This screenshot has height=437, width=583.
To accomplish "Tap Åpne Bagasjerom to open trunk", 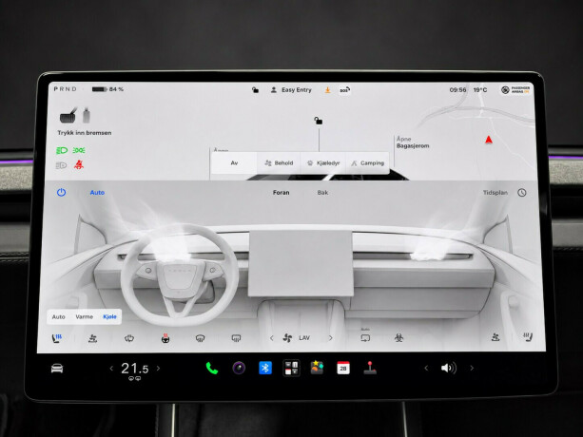I will point(413,142).
